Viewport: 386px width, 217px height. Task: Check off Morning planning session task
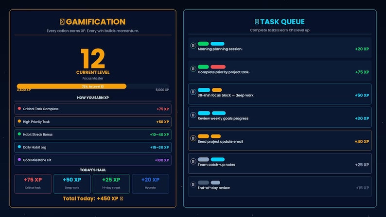point(193,46)
